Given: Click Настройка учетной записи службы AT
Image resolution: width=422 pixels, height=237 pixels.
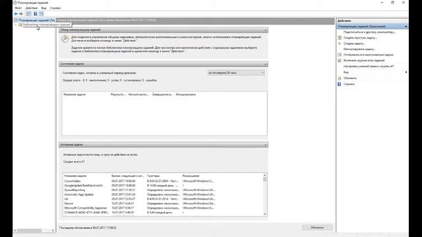Looking at the screenshot, I should (x=369, y=66).
